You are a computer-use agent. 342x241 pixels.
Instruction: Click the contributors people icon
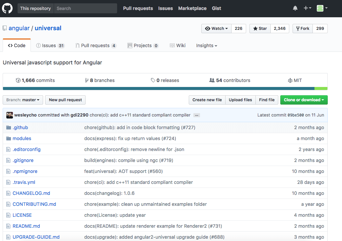[212, 80]
